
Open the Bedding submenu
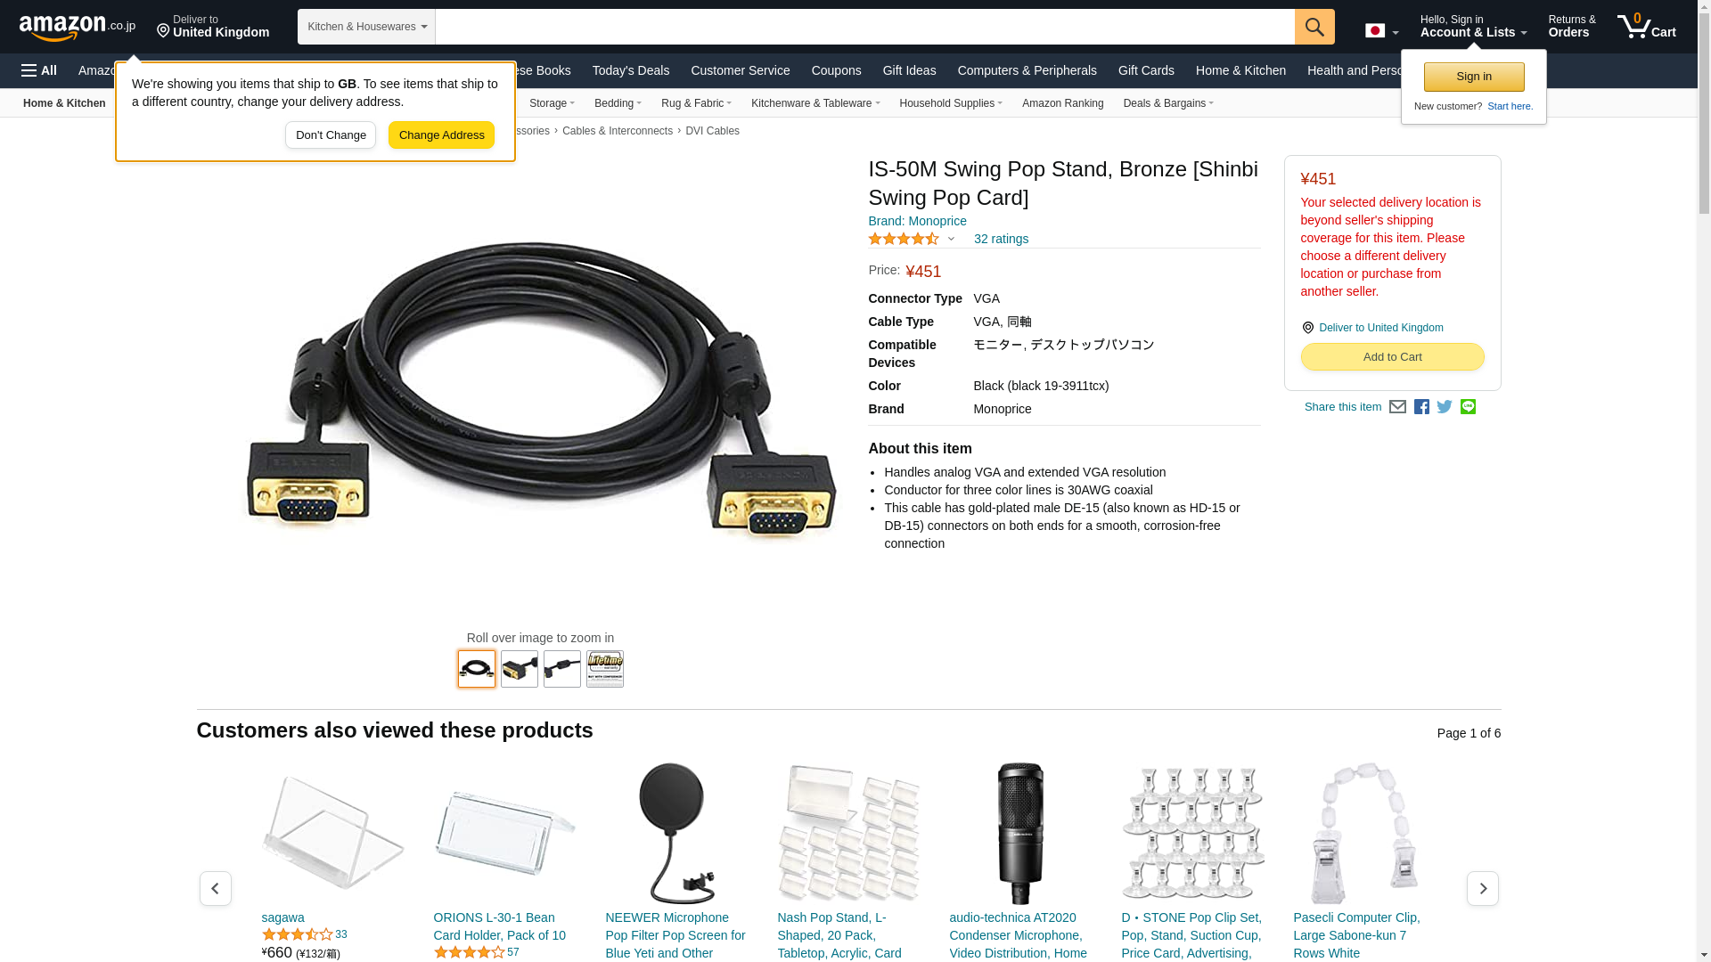point(618,103)
